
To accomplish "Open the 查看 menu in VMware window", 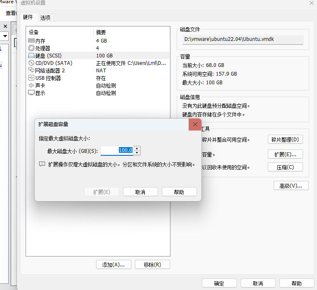I will tap(11, 13).
